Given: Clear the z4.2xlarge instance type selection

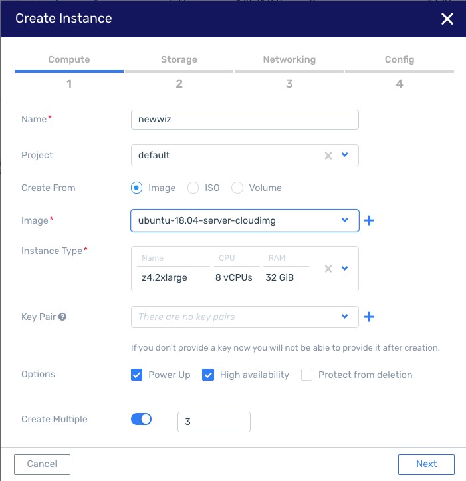Looking at the screenshot, I should [x=328, y=269].
